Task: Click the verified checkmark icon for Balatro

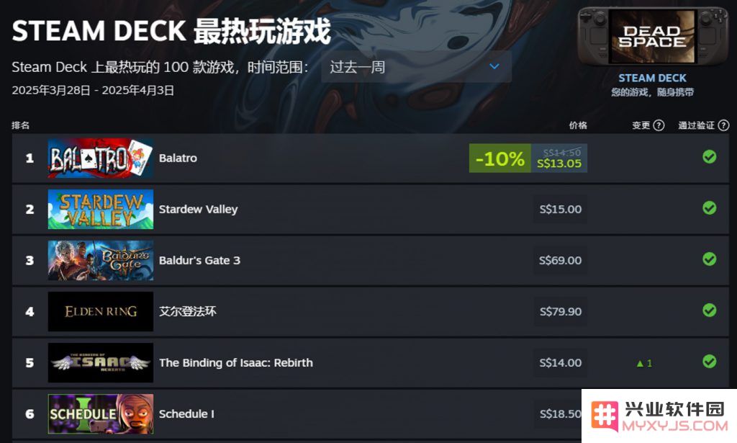Action: [x=709, y=157]
